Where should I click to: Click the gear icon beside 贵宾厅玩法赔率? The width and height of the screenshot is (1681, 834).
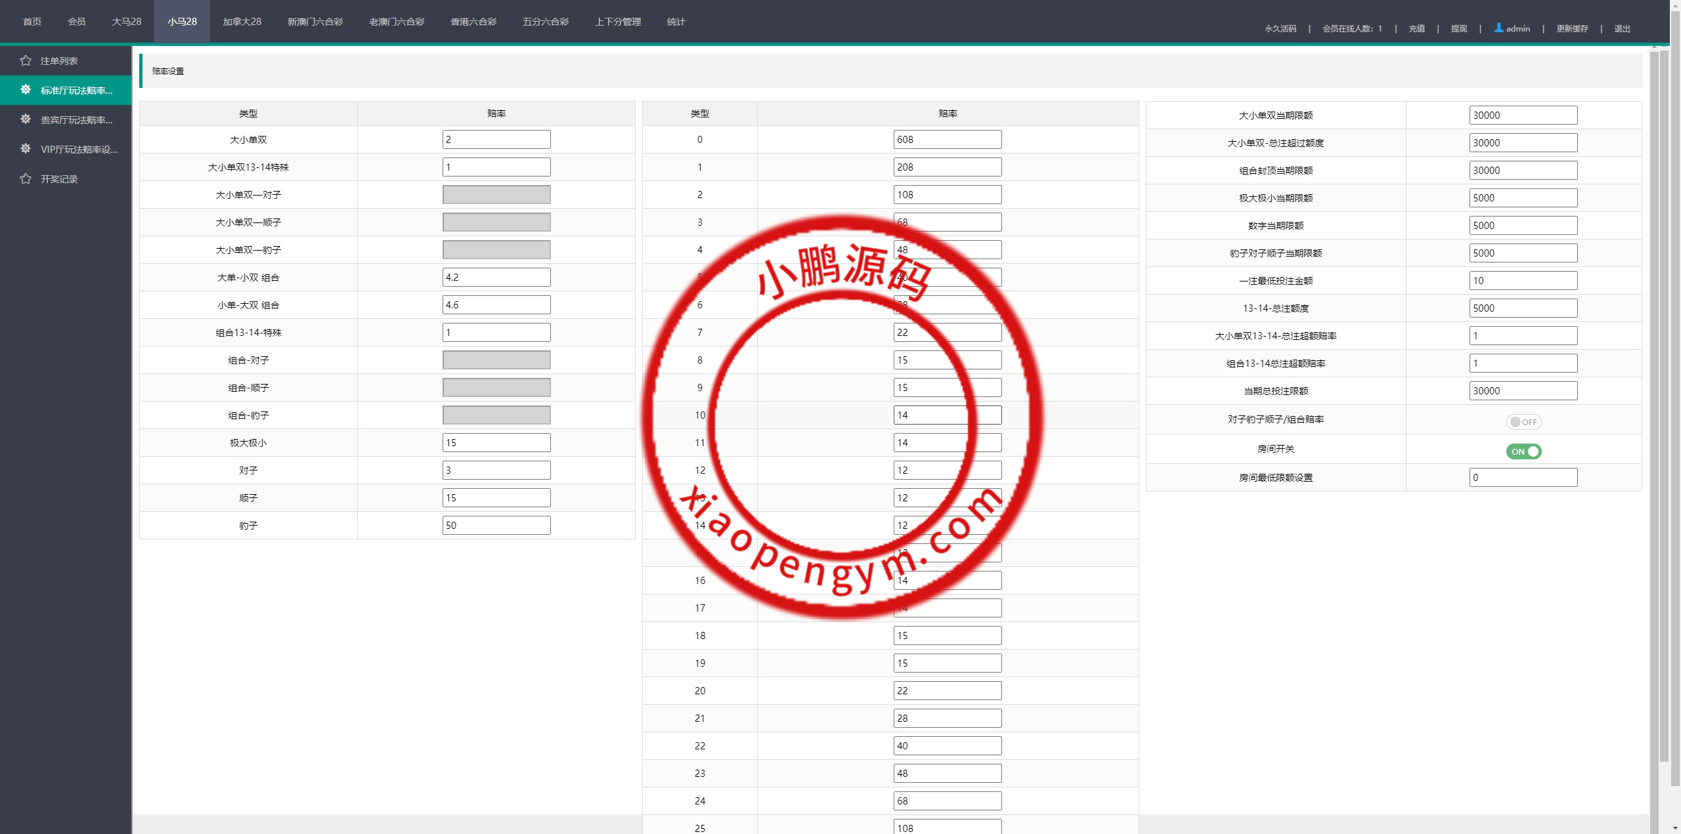tap(26, 119)
